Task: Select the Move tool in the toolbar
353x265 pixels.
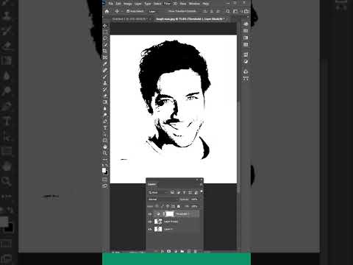Action: tap(105, 26)
